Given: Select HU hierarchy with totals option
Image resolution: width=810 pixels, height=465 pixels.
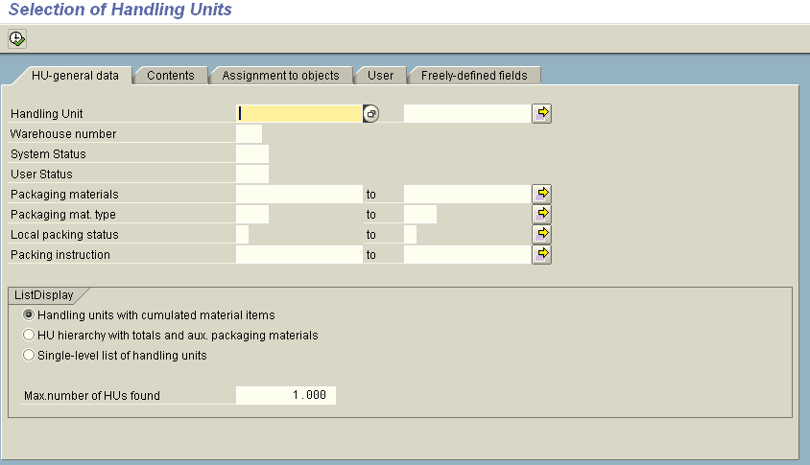Looking at the screenshot, I should (29, 336).
